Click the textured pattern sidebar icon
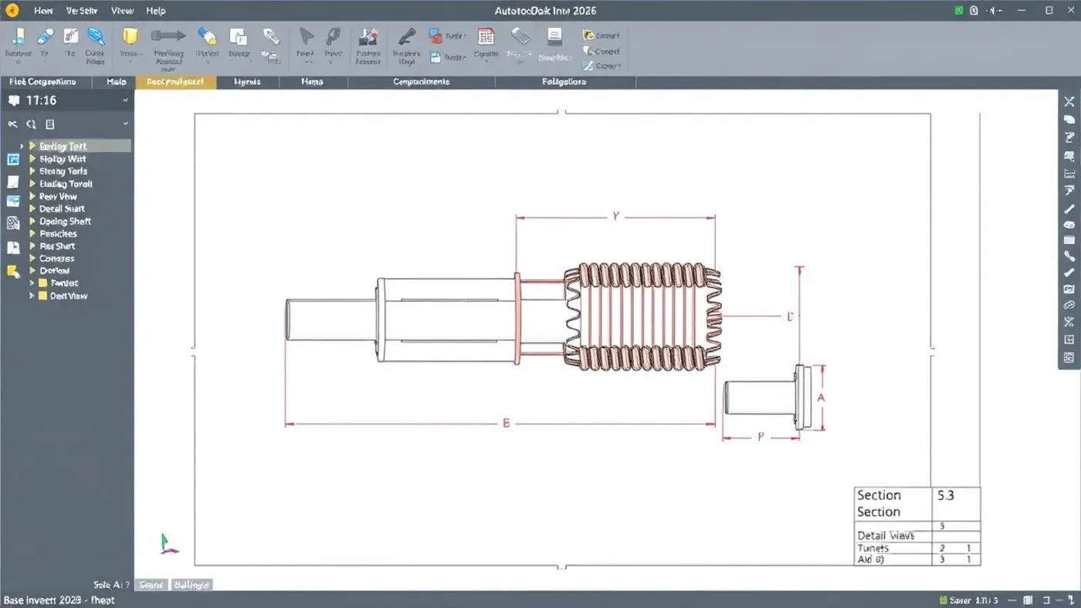 [x=13, y=223]
